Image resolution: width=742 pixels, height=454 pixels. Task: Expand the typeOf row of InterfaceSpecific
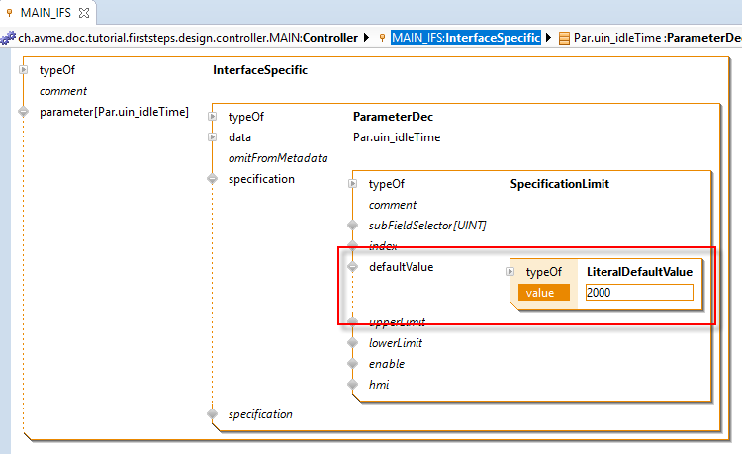pyautogui.click(x=23, y=71)
